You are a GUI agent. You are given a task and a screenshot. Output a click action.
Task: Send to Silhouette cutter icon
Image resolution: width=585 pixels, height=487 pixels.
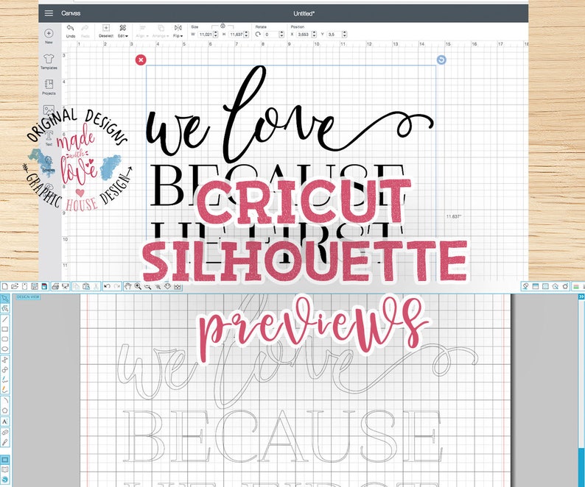[66, 286]
